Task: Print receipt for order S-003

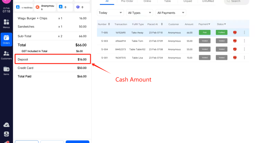Action: [235, 41]
